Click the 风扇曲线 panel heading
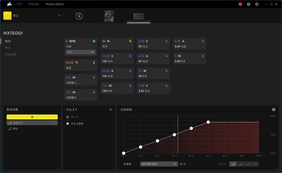The width and height of the screenshot is (282, 173). [x=126, y=110]
